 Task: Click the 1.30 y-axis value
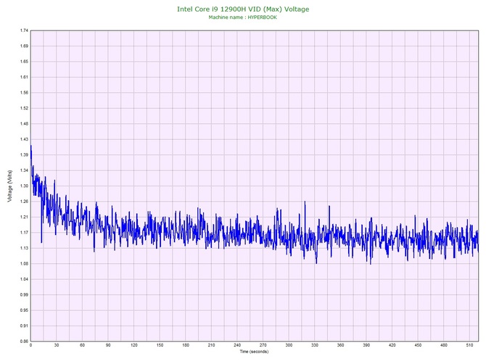[24, 186]
